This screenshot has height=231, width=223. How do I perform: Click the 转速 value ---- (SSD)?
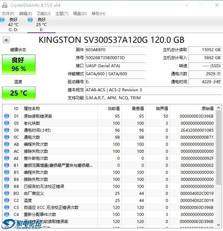point(205,66)
